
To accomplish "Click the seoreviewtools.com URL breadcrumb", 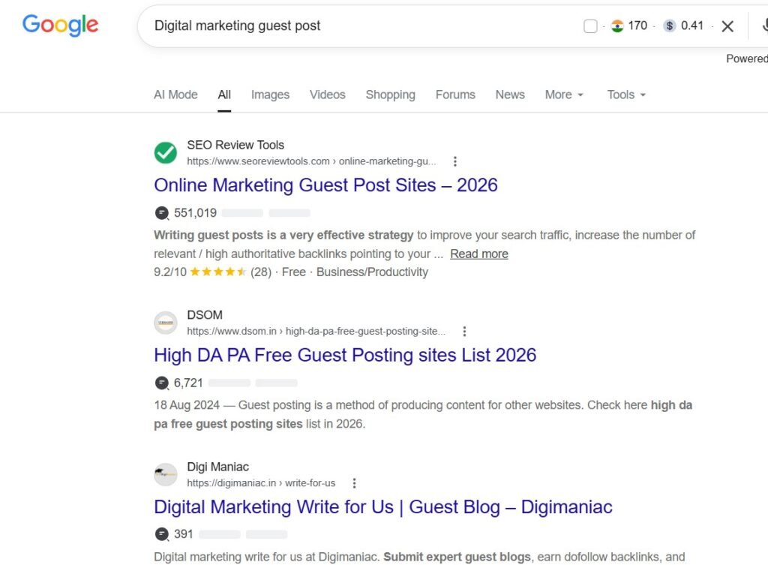I will coord(311,161).
